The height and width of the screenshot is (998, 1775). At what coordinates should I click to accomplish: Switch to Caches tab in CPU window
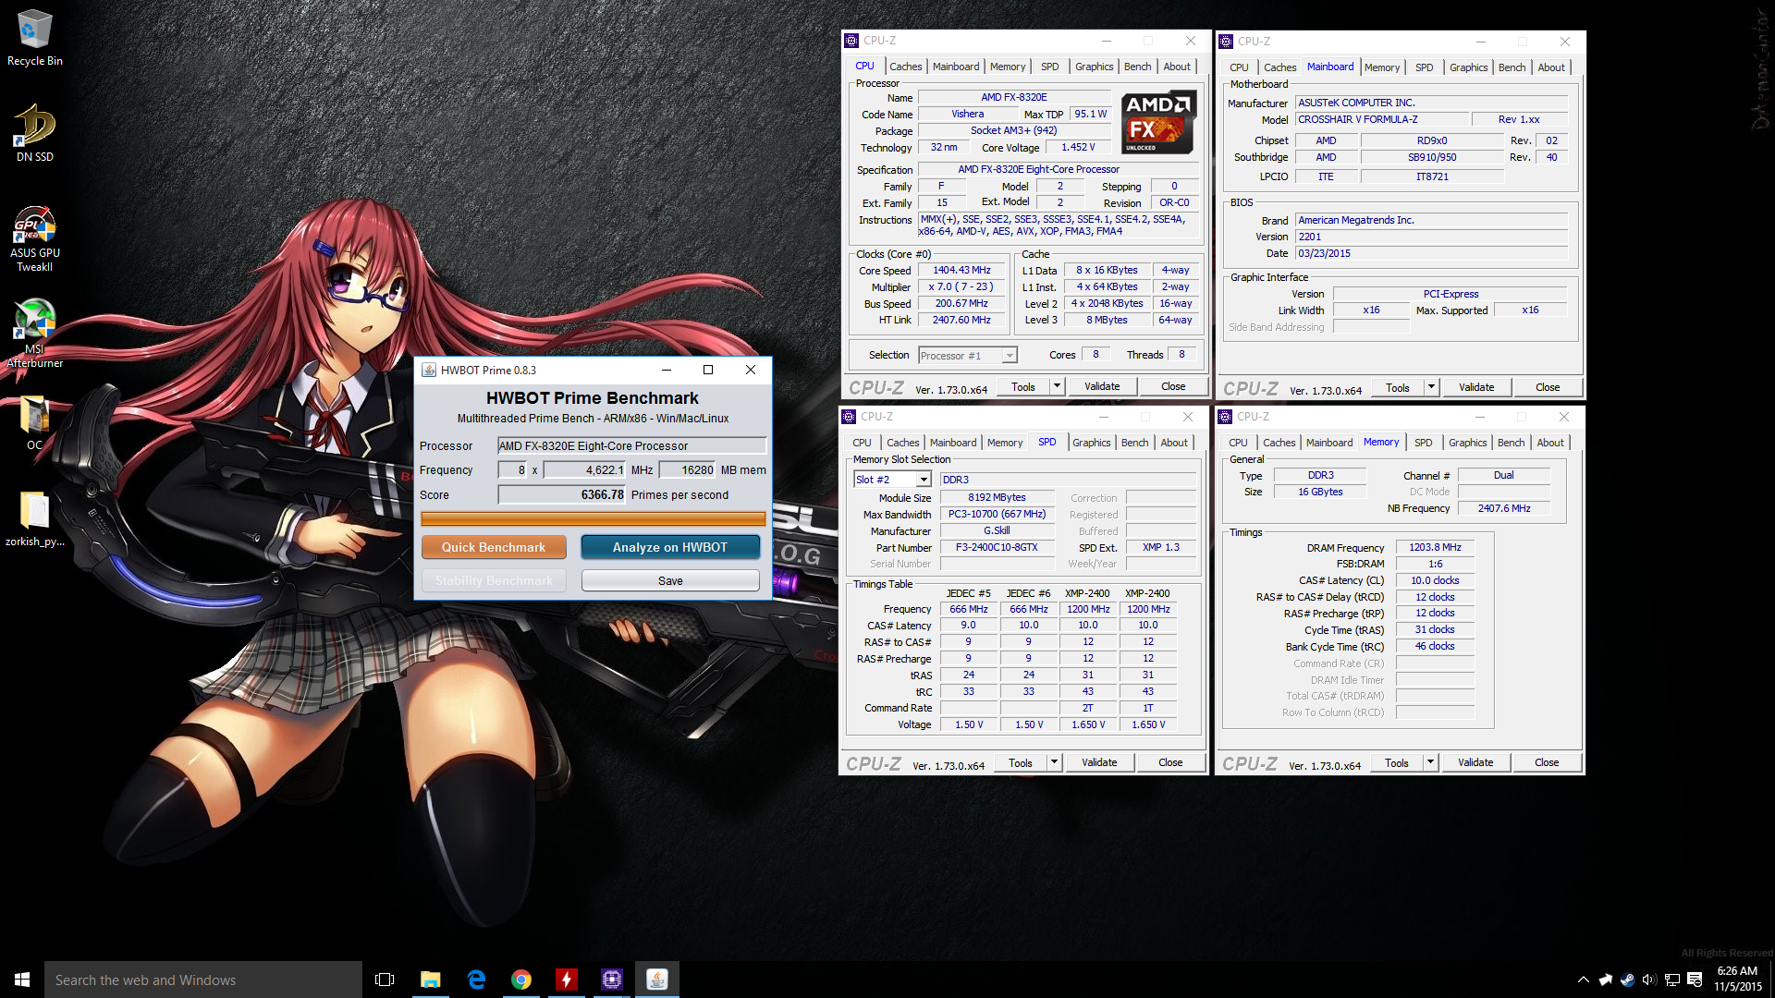click(x=905, y=67)
